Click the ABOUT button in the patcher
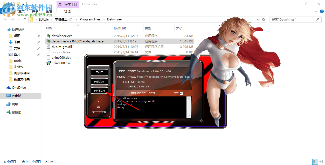Screen dimensions: 325x165 (99, 81)
